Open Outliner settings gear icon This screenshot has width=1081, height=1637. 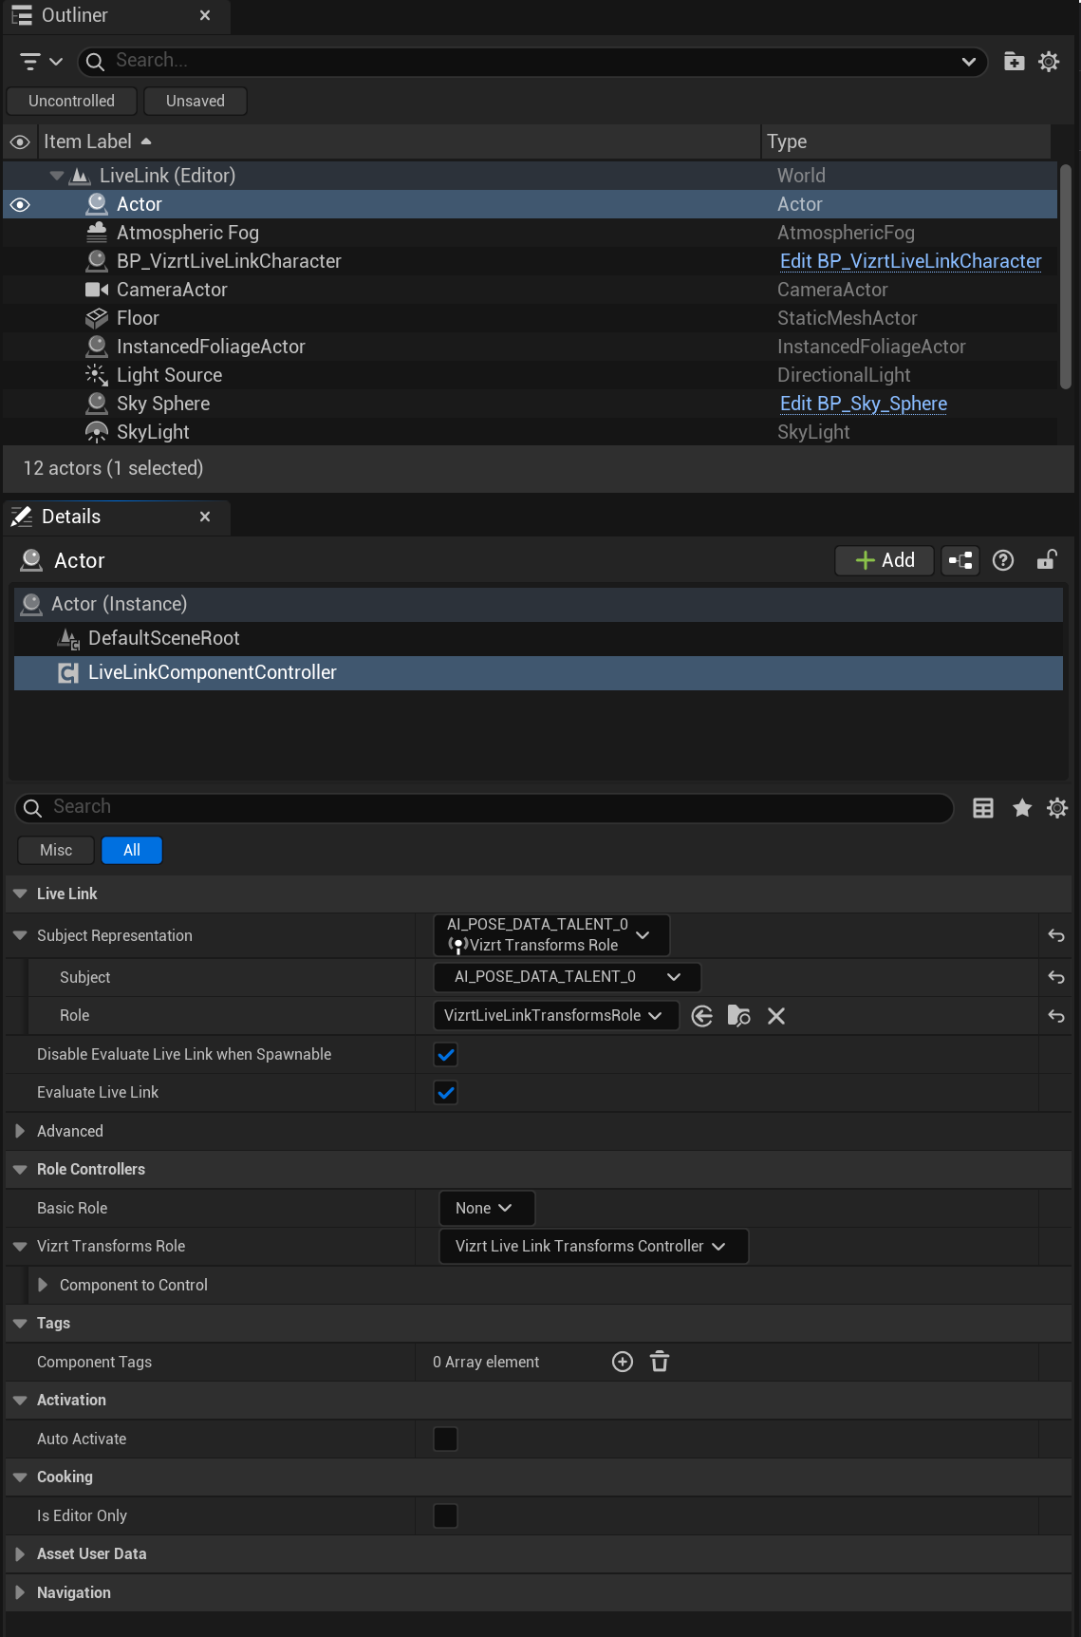[x=1049, y=62]
